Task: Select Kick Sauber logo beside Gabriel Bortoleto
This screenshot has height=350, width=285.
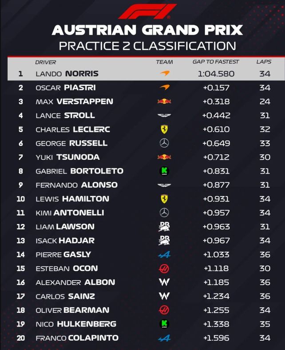Action: tap(164, 171)
